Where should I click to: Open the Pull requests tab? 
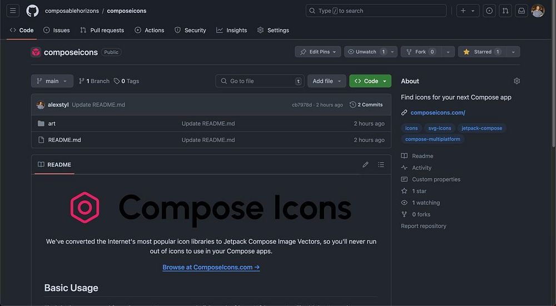click(x=102, y=30)
